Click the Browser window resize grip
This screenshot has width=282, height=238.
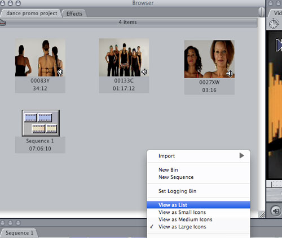[x=262, y=214]
